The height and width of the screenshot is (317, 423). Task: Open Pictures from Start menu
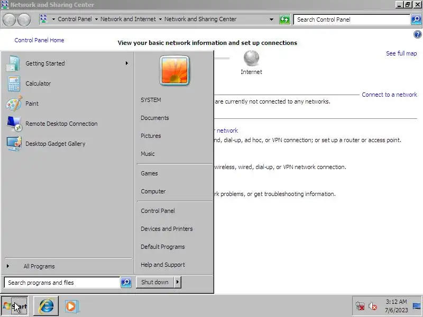pos(151,136)
